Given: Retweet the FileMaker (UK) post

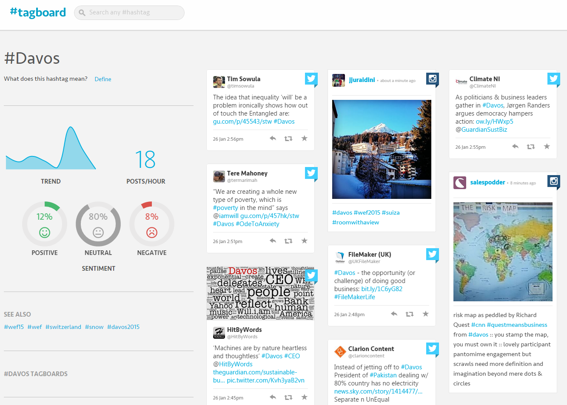Looking at the screenshot, I should (410, 314).
